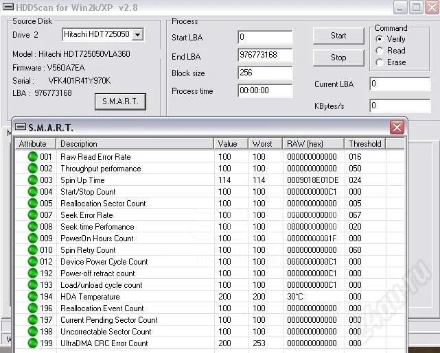Click the KBytes/s field
This screenshot has height=353, width=440.
click(400, 106)
